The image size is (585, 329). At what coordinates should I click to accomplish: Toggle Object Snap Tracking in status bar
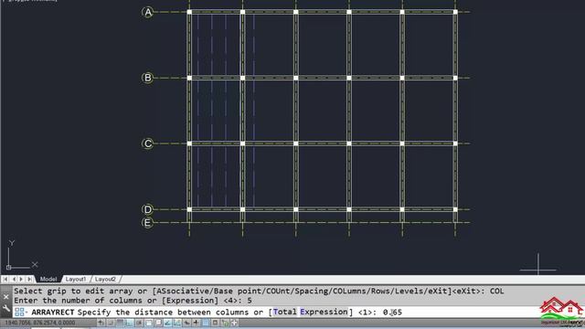167,323
